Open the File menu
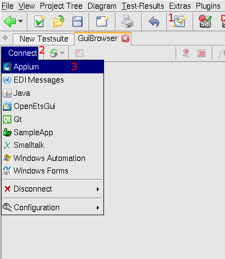The width and height of the screenshot is (225, 259). click(x=8, y=6)
